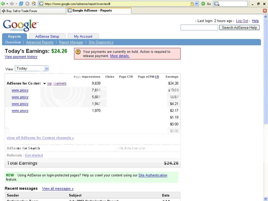Viewport: 268px width, 201px height.
Task: Click the green Go button
Action: pyautogui.click(x=206, y=4)
